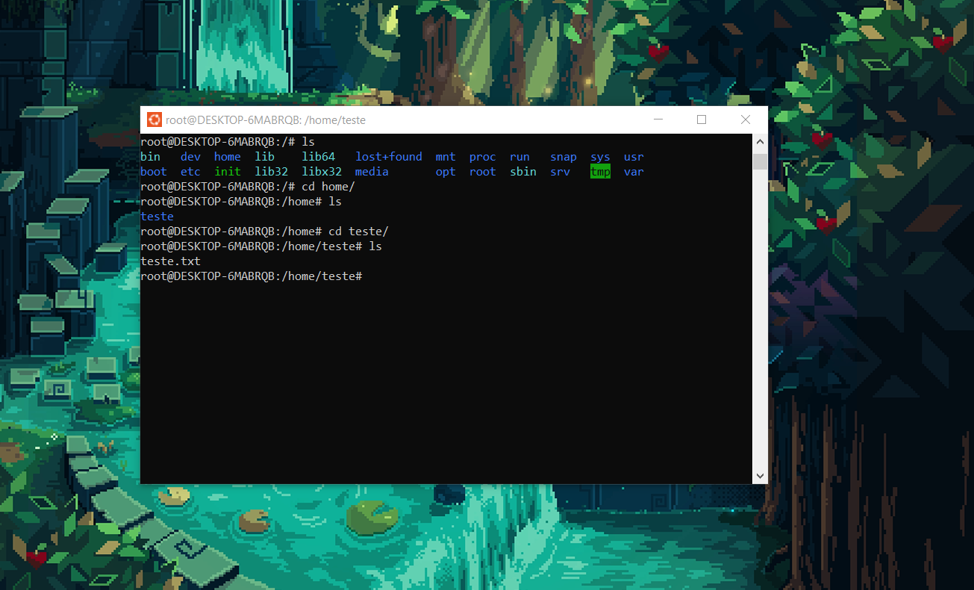This screenshot has width=974, height=590.
Task: Click the 'media' directory name
Action: [372, 172]
